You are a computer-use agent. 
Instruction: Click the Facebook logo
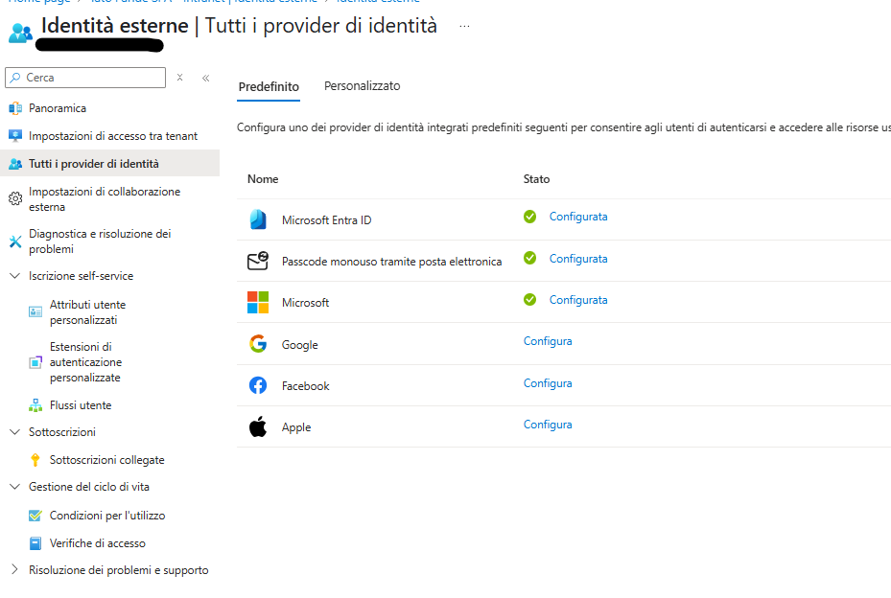(258, 385)
